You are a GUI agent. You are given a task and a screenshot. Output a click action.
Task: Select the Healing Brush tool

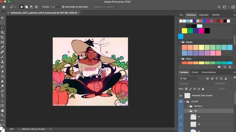[2, 52]
